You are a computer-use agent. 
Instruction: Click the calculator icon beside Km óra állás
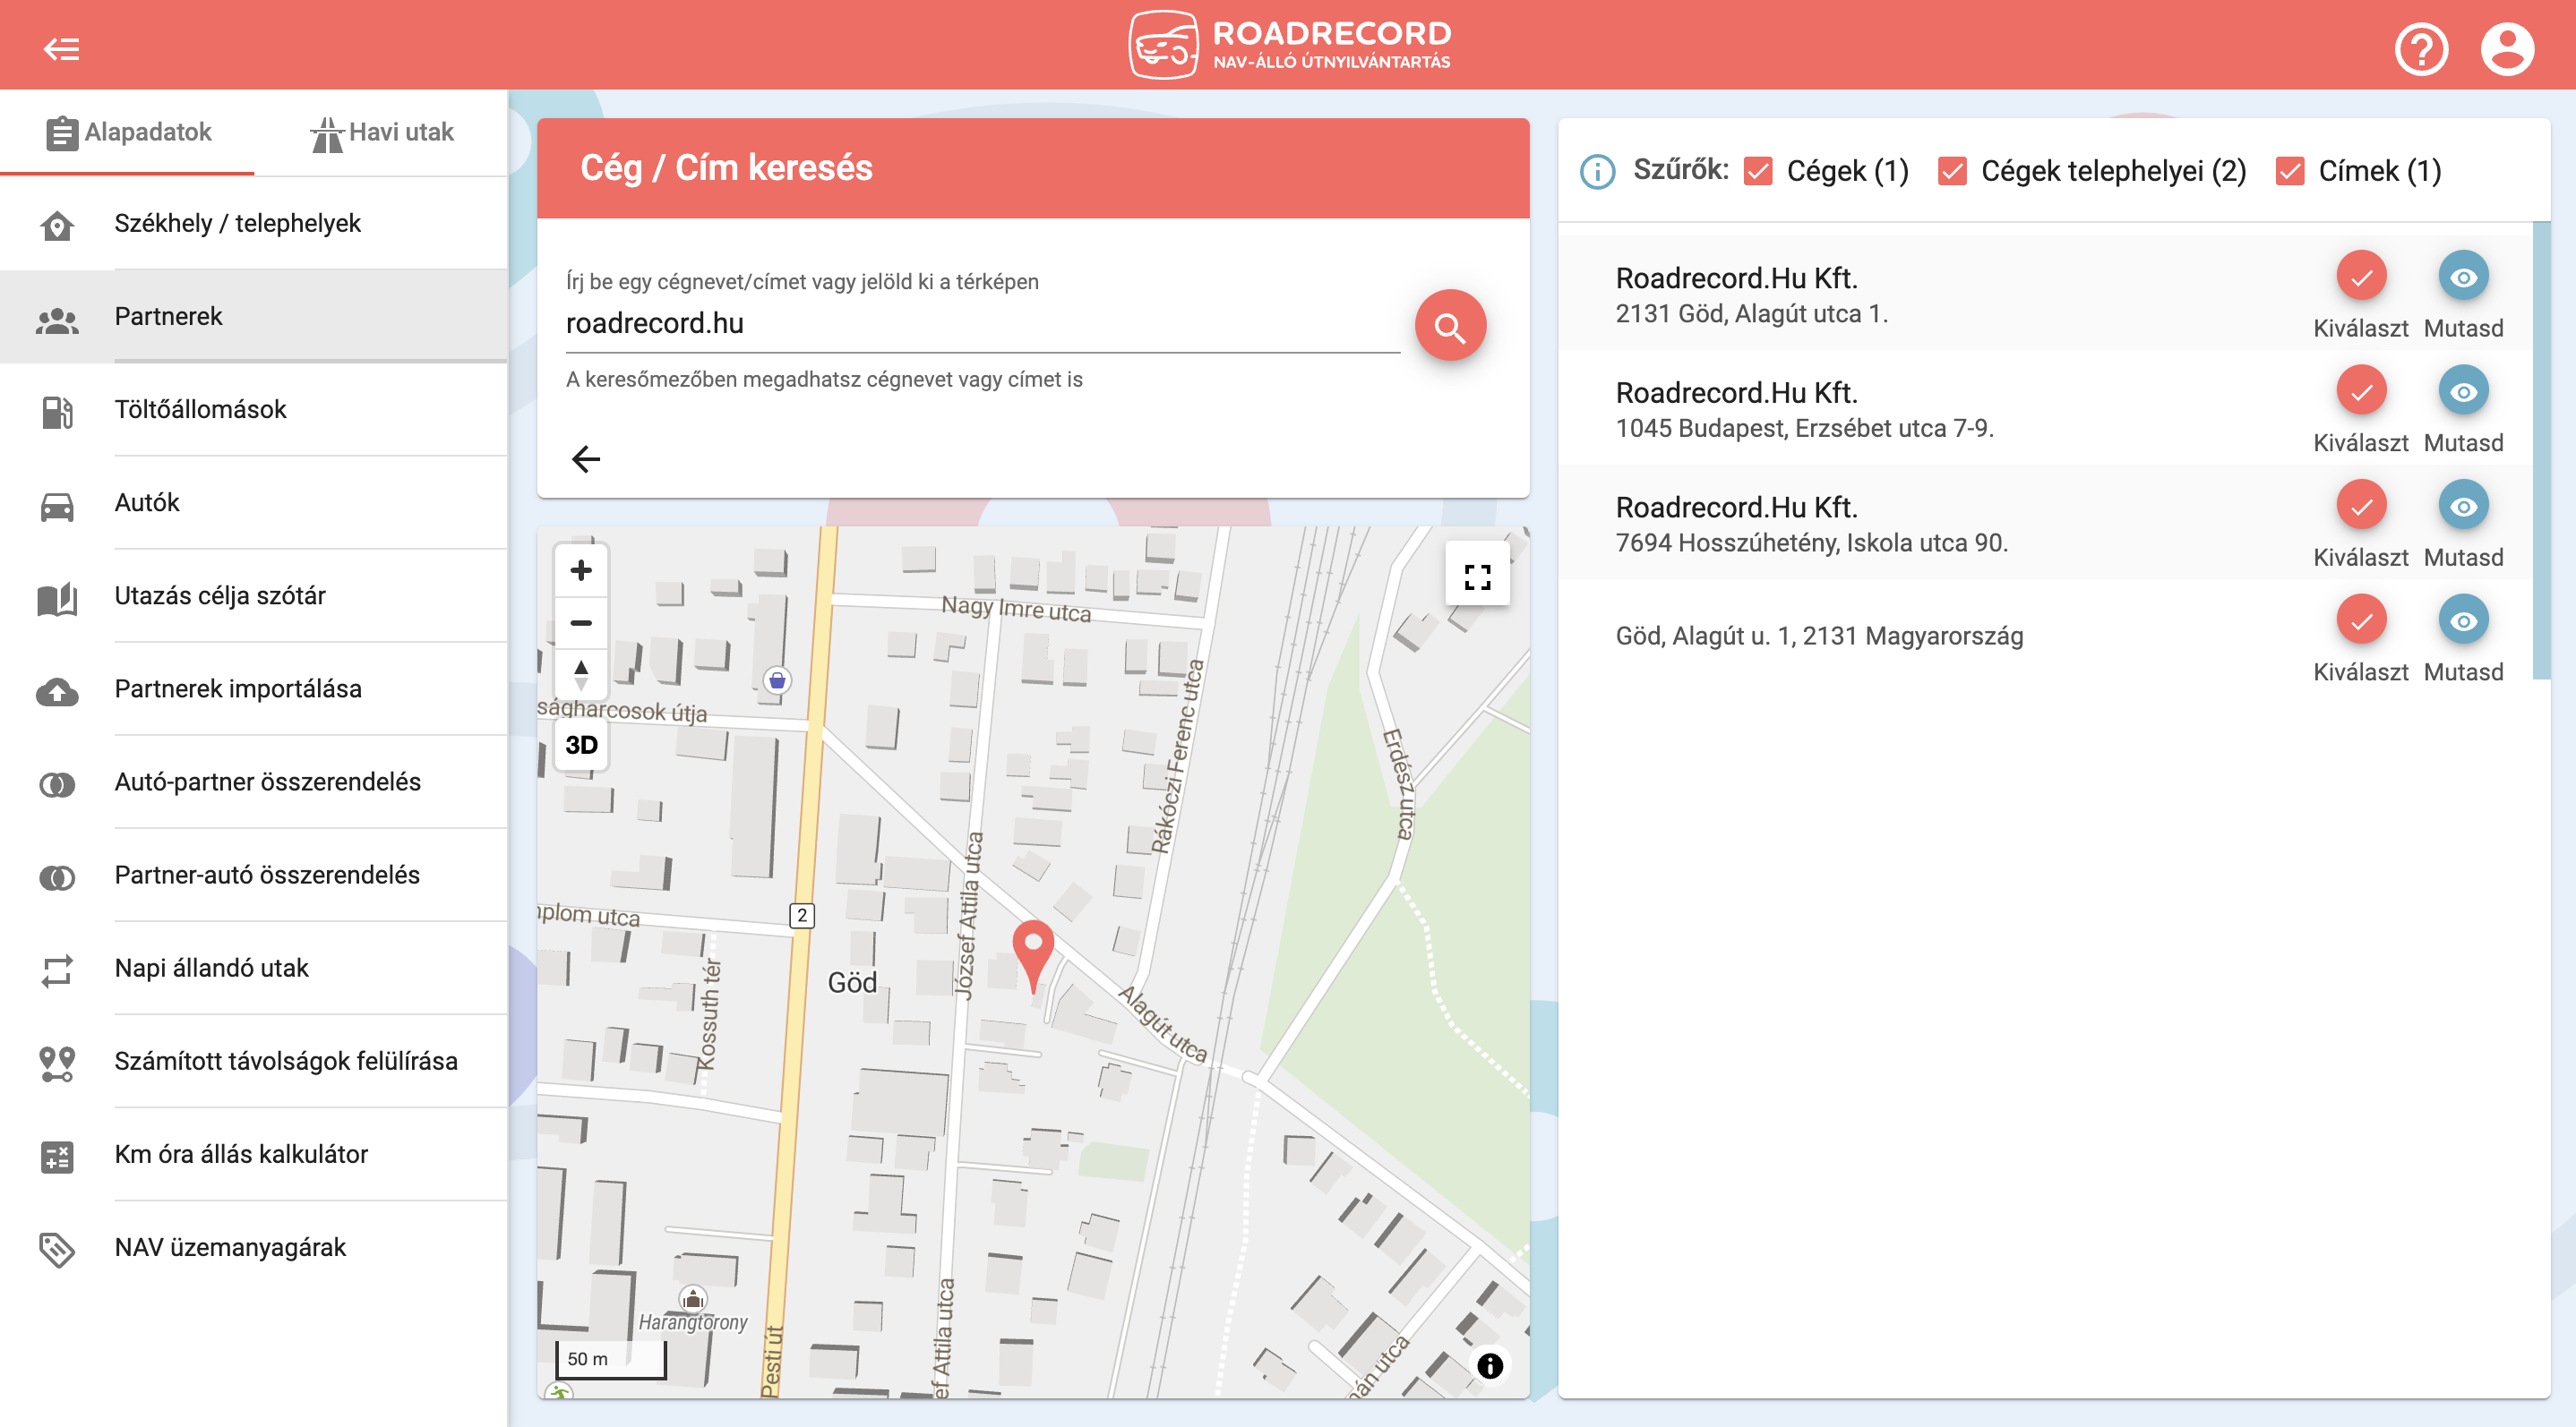coord(57,1158)
